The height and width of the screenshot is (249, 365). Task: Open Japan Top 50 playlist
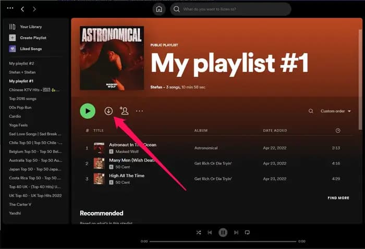point(35,169)
